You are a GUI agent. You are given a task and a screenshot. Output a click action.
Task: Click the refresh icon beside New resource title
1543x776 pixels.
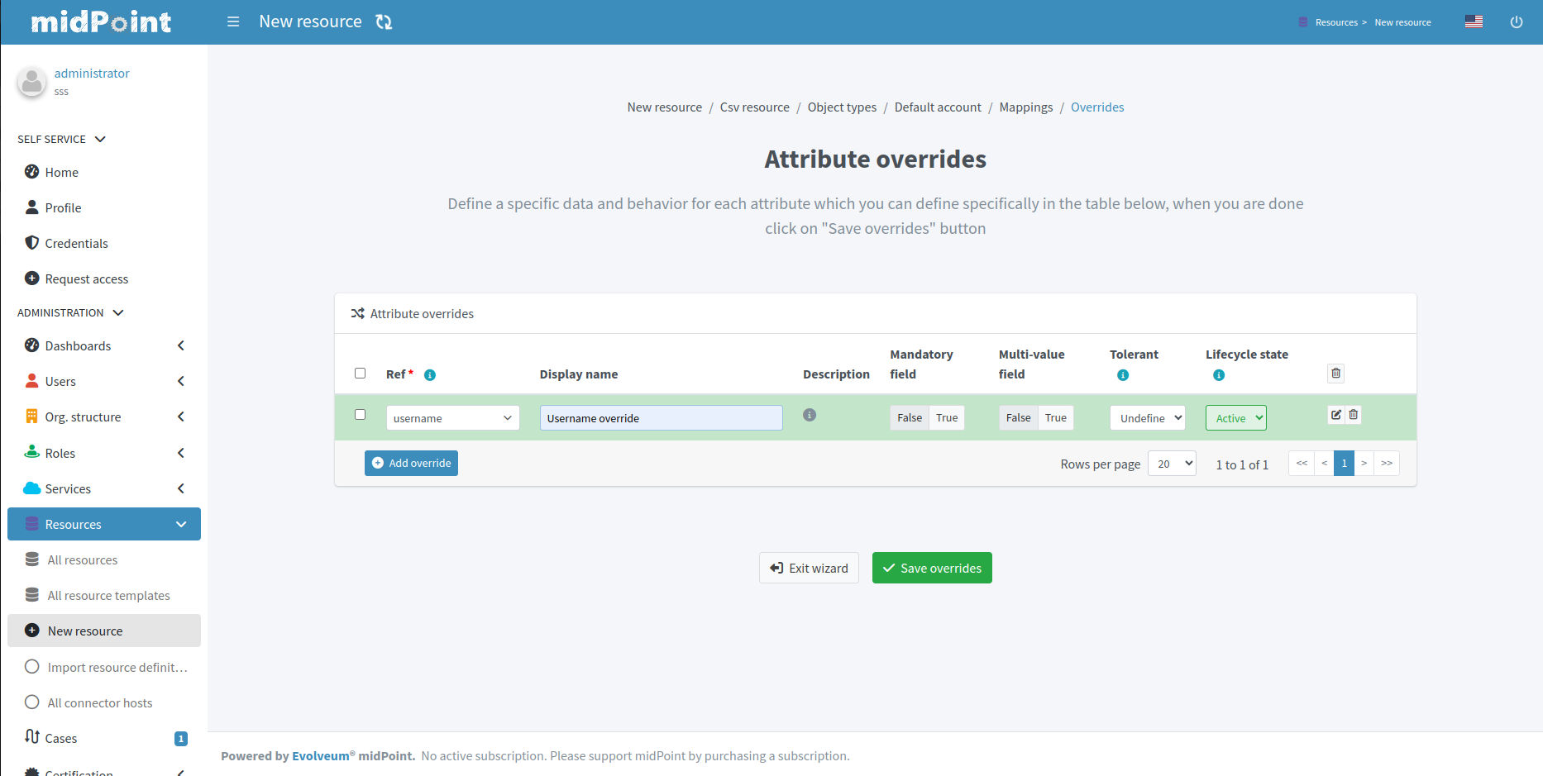pyautogui.click(x=384, y=21)
